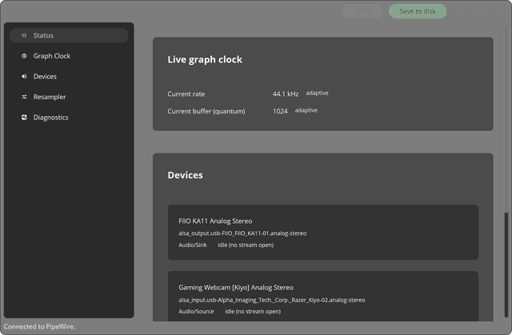Click the 'Devices' card heading in main panel
The height and width of the screenshot is (335, 512).
pyautogui.click(x=185, y=175)
